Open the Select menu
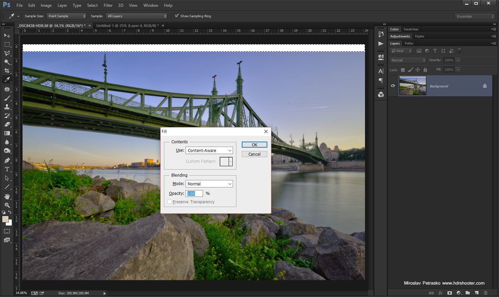The width and height of the screenshot is (499, 297). pyautogui.click(x=92, y=5)
